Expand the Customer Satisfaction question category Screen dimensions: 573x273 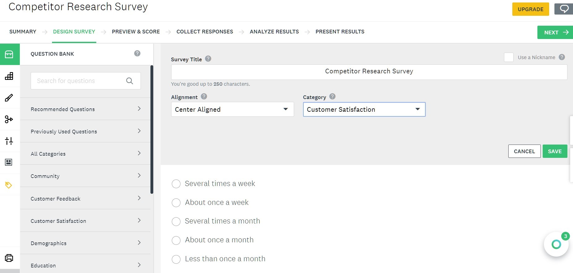pos(85,221)
